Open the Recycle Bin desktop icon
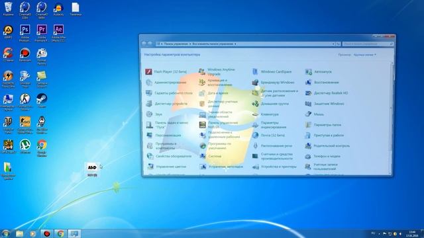Image resolution: width=424 pixels, height=238 pixels. [9, 9]
